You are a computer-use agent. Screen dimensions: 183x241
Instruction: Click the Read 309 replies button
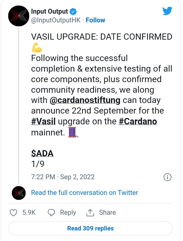[90, 228]
